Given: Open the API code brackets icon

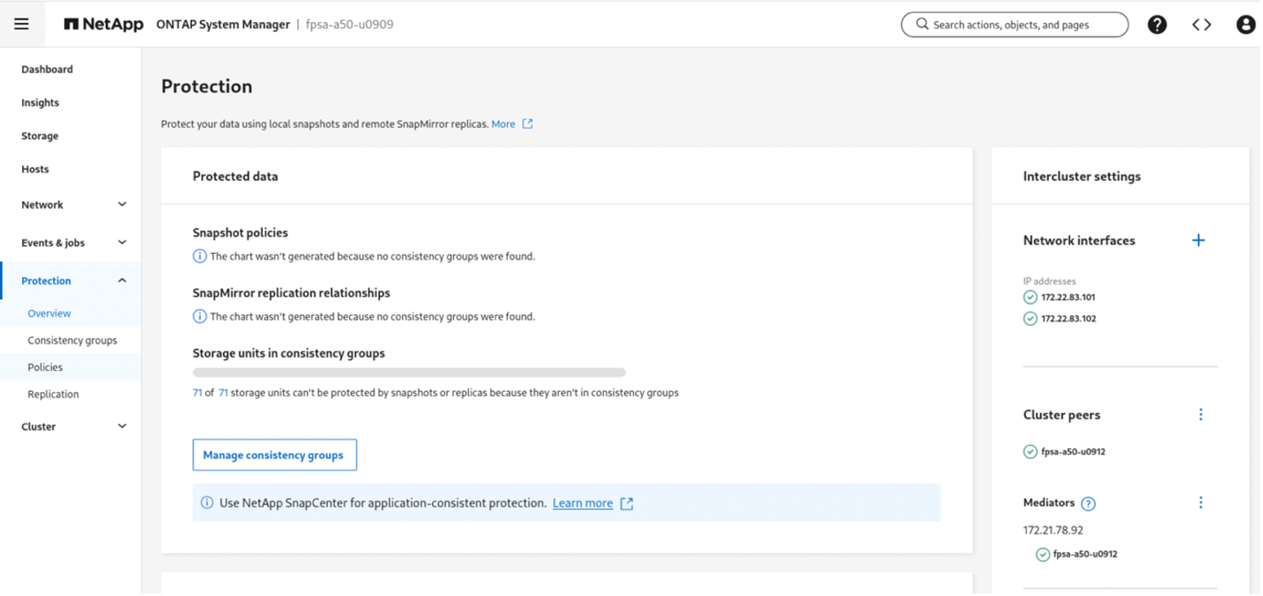Looking at the screenshot, I should pyautogui.click(x=1201, y=25).
